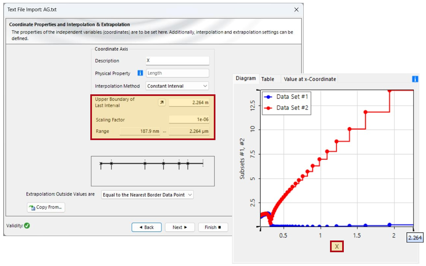Click the Subsets #1, #2 axis label
This screenshot has width=426, height=266.
(242, 159)
